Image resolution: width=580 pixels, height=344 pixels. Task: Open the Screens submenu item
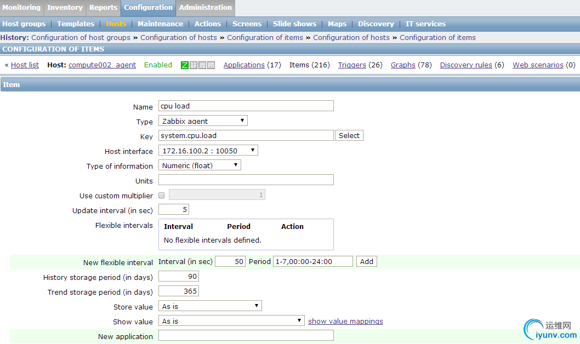(x=247, y=24)
